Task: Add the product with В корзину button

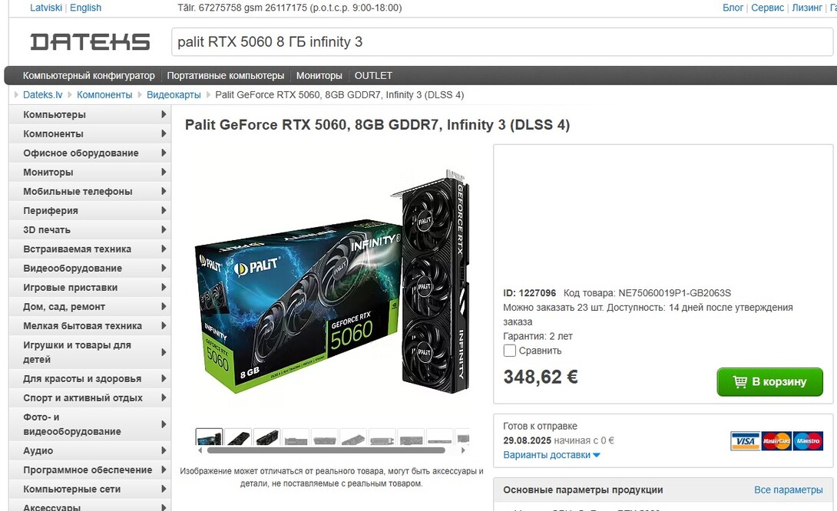Action: pyautogui.click(x=769, y=381)
